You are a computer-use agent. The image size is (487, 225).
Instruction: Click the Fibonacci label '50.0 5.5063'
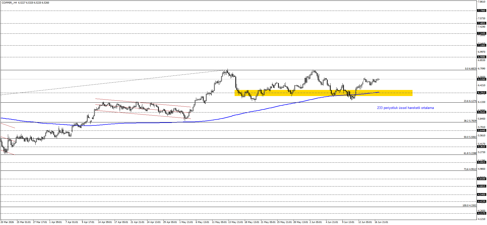tap(470, 137)
